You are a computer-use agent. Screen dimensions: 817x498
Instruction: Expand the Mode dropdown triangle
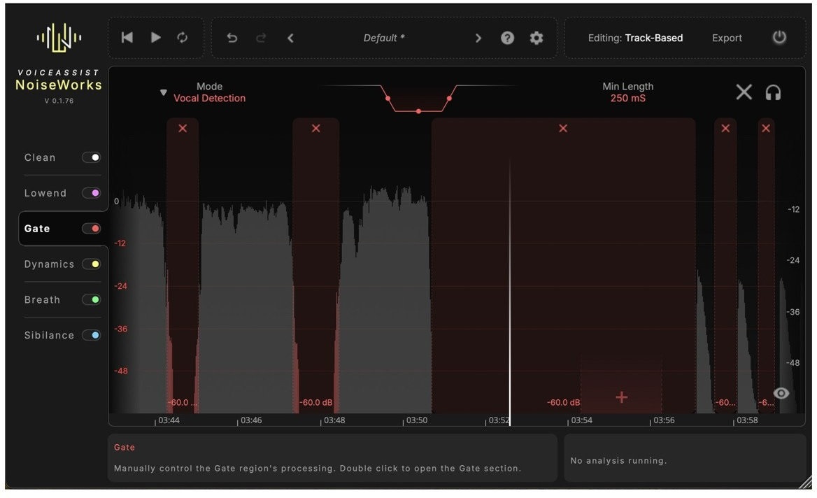pos(163,92)
